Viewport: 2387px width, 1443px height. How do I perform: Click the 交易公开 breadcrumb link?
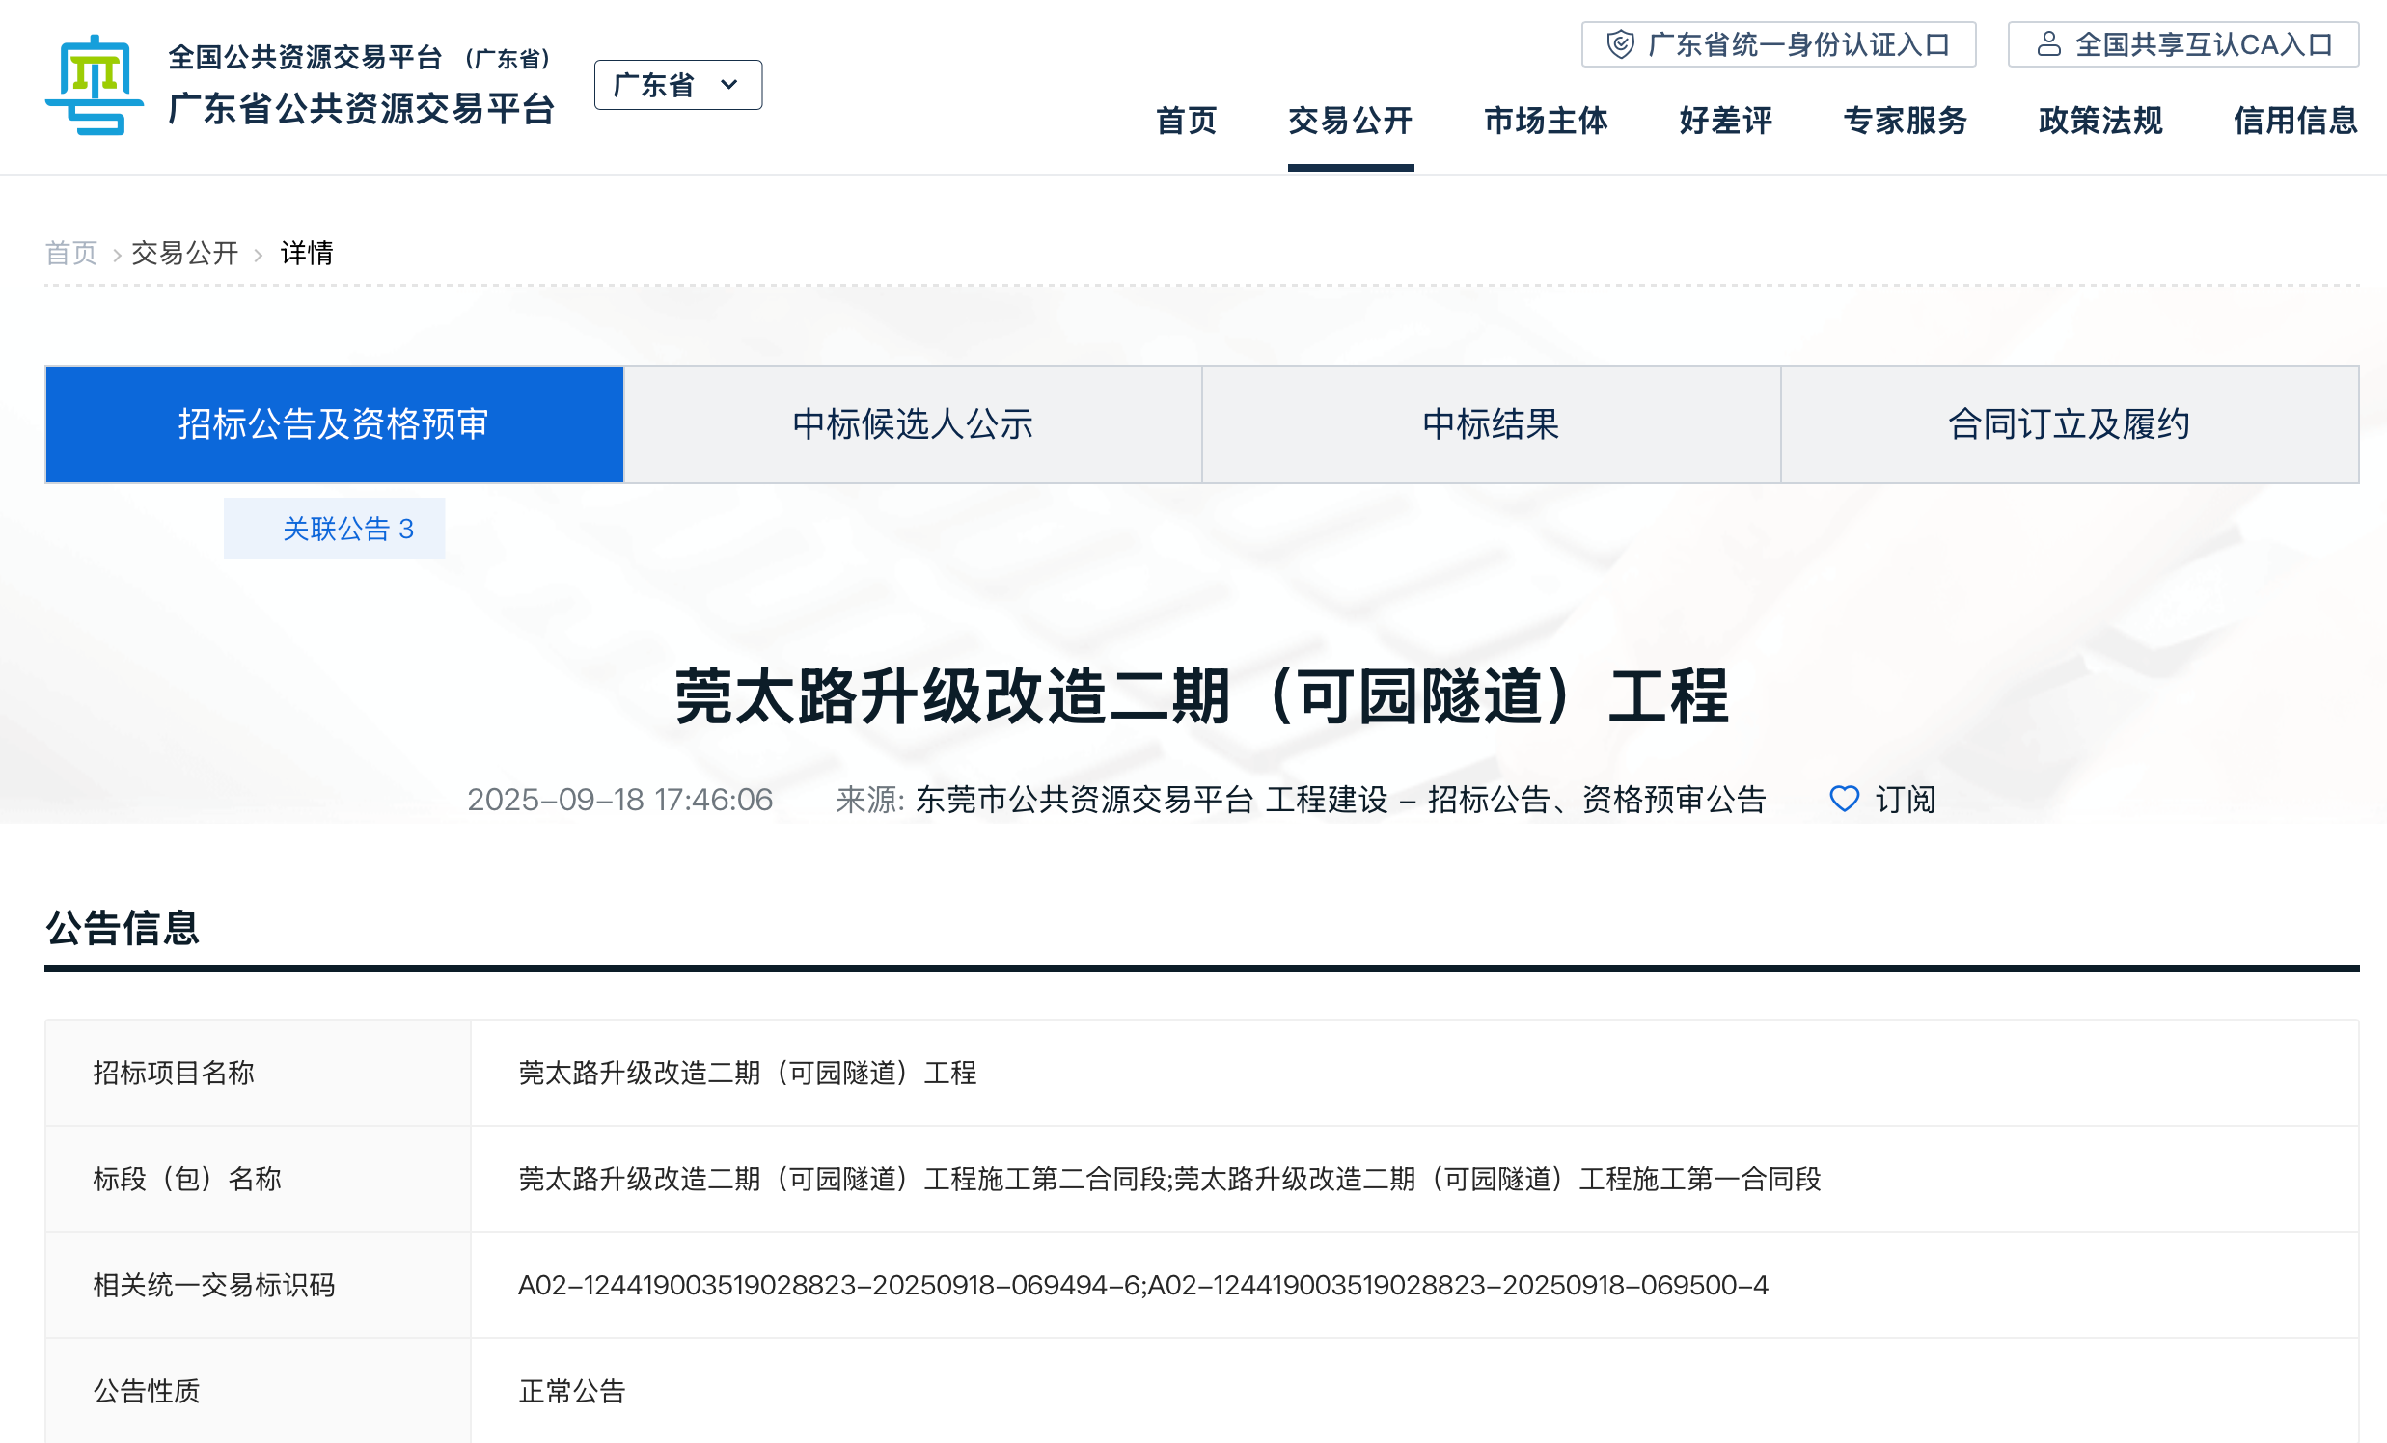184,253
